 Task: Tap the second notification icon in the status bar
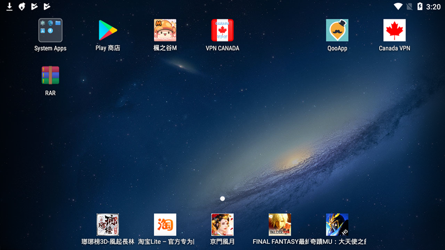click(22, 7)
